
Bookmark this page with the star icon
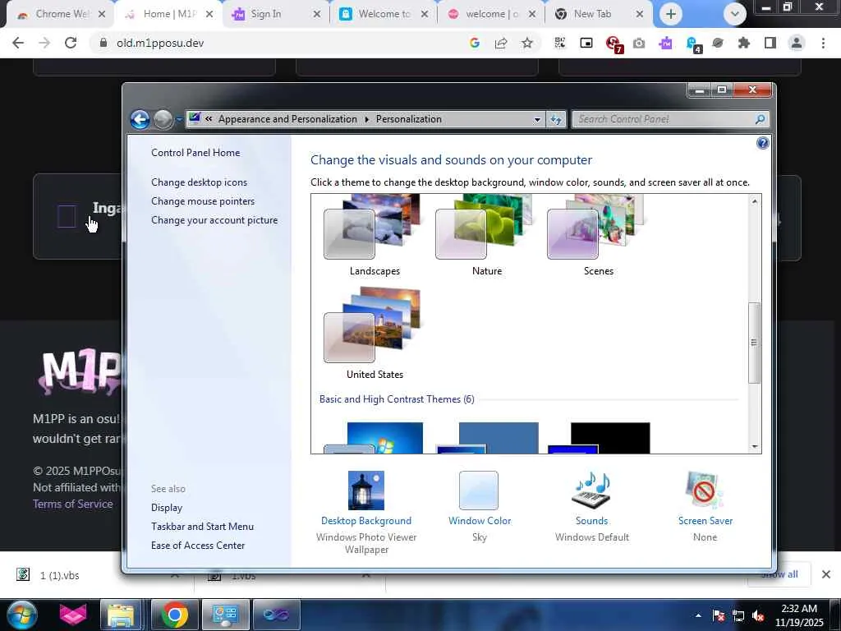pyautogui.click(x=527, y=43)
